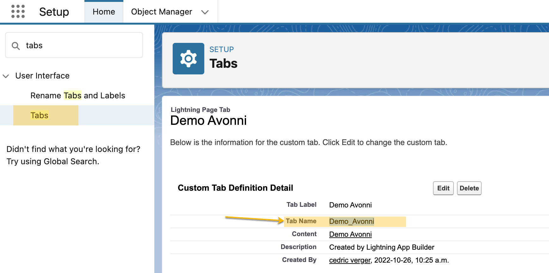This screenshot has height=273, width=549.
Task: Expand the Object Manager dropdown chevron
Action: pos(205,12)
